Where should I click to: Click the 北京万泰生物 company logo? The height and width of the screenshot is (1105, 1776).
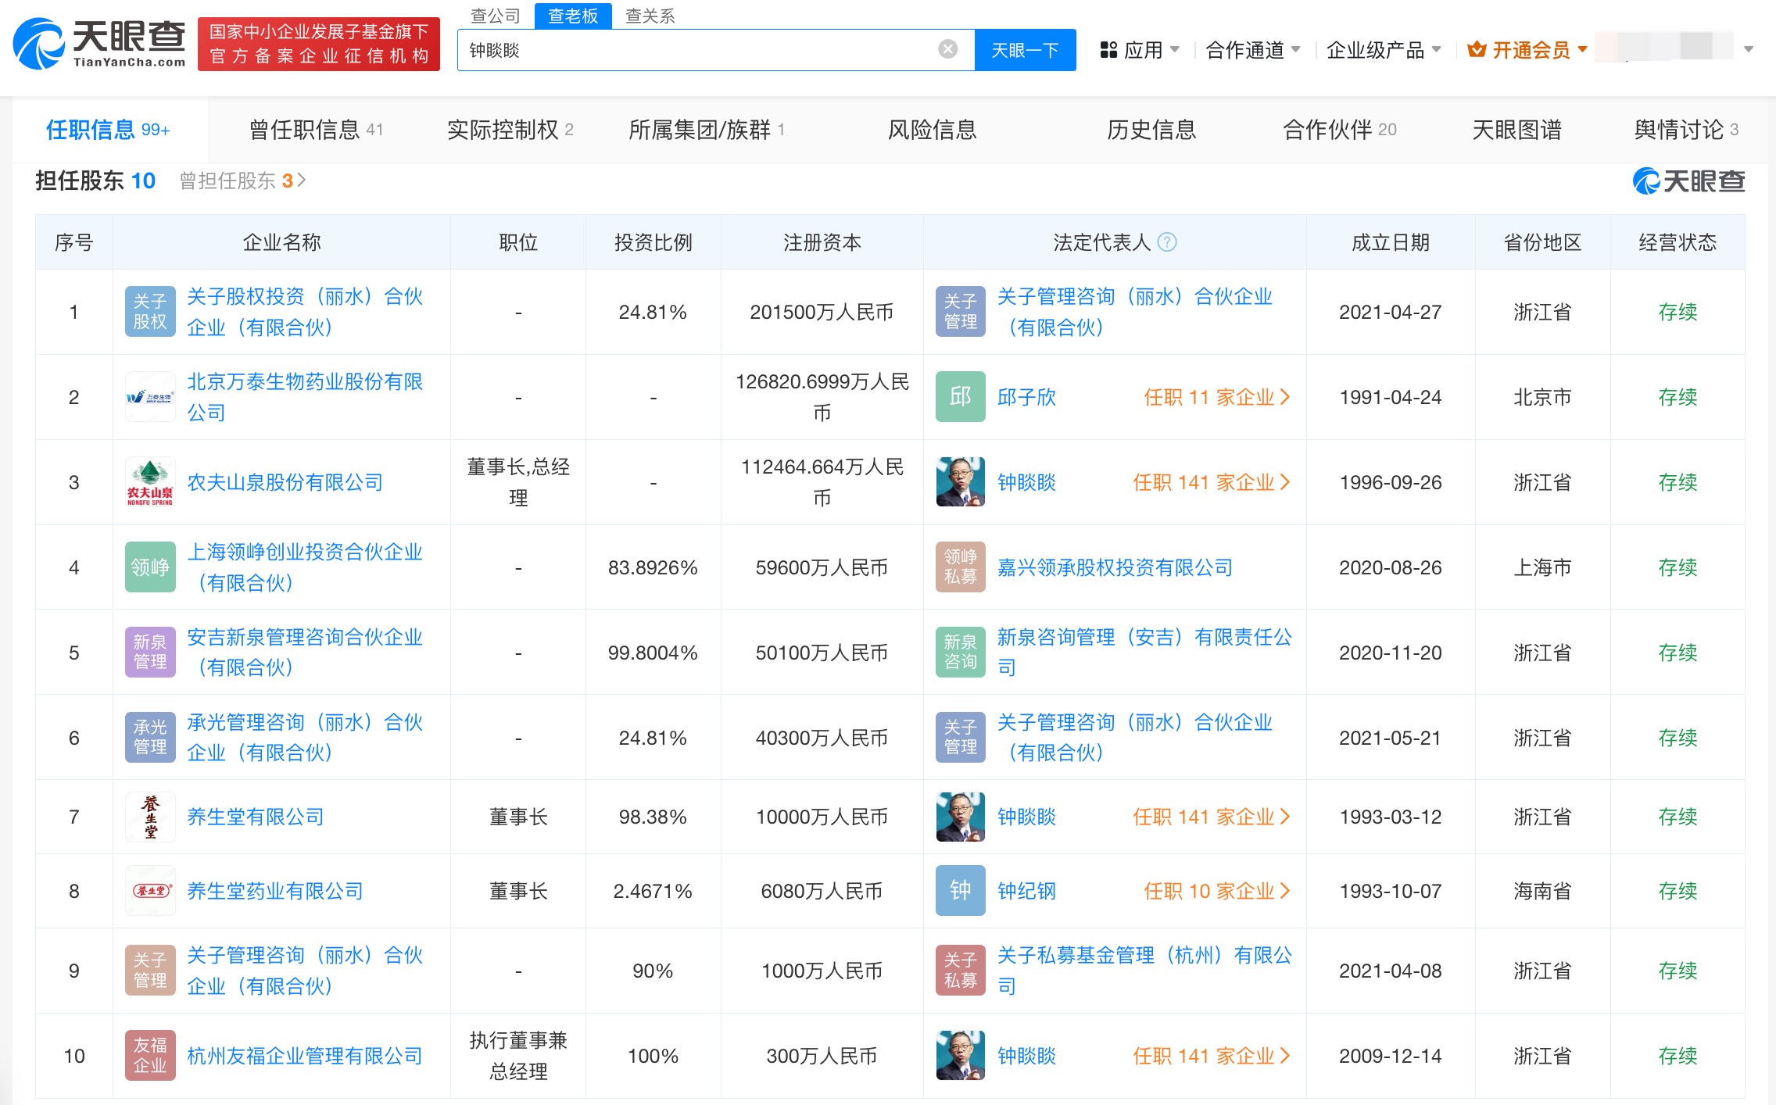click(150, 397)
